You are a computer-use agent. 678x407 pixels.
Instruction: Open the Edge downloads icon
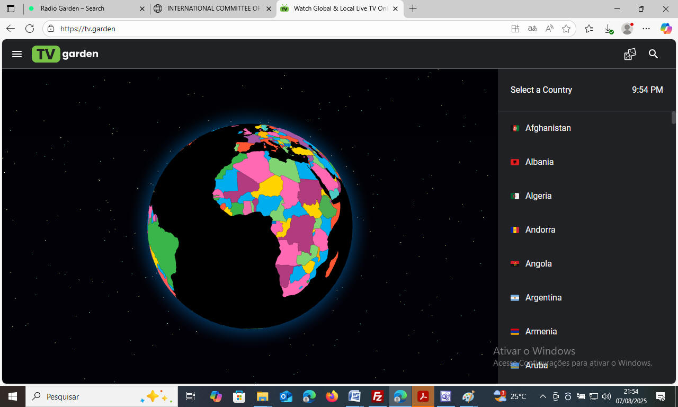point(609,29)
